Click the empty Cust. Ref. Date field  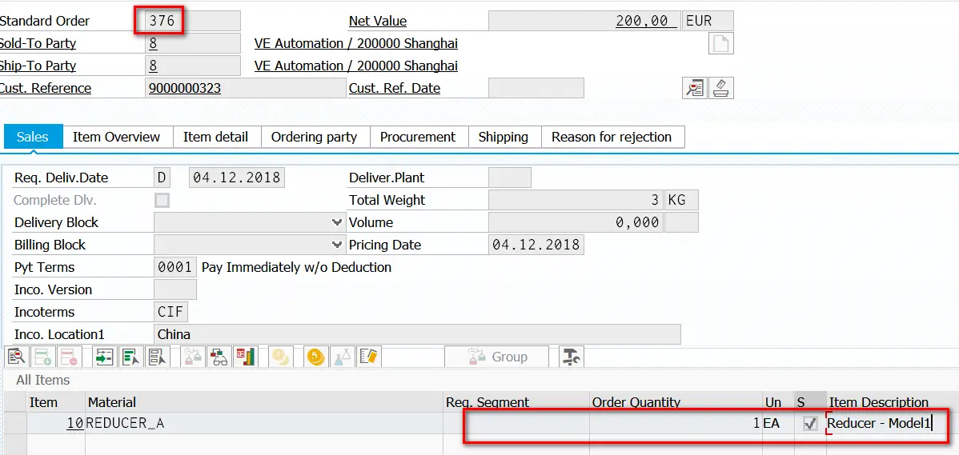point(536,88)
